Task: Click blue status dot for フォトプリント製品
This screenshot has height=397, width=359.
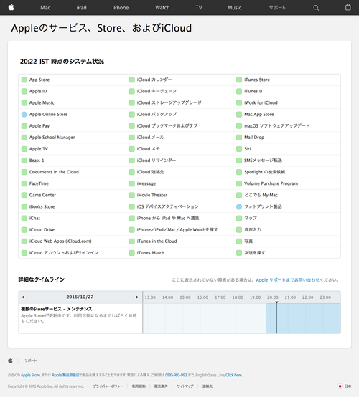Action: (x=239, y=206)
